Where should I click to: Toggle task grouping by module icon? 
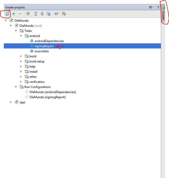[x=49, y=14]
